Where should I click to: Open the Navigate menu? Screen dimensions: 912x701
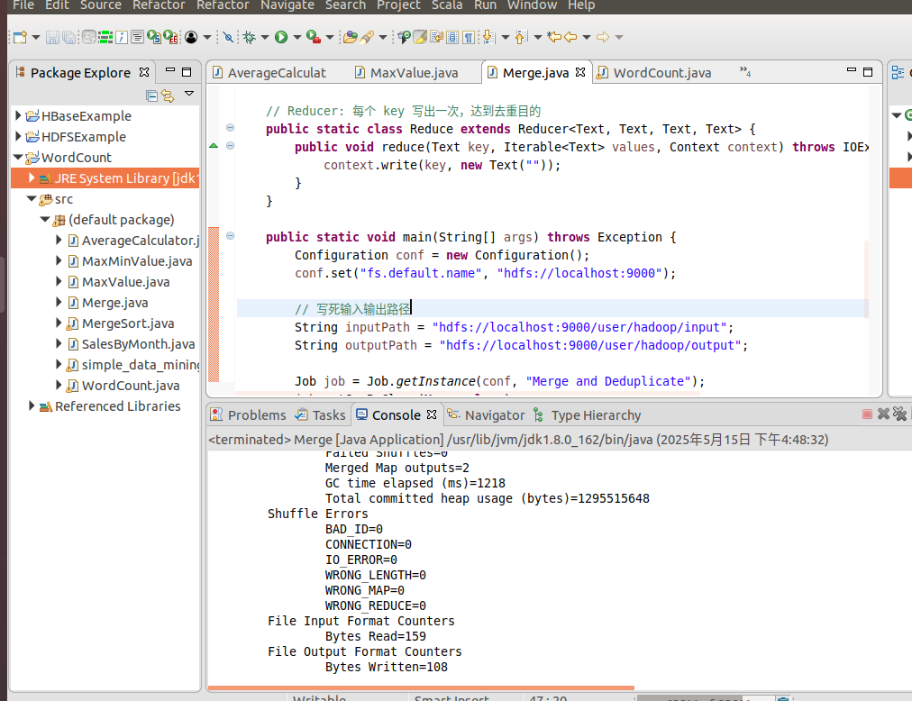point(287,5)
